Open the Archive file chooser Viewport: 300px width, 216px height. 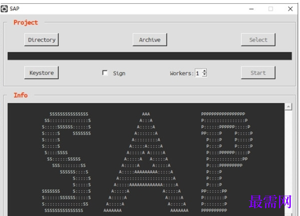click(x=150, y=40)
